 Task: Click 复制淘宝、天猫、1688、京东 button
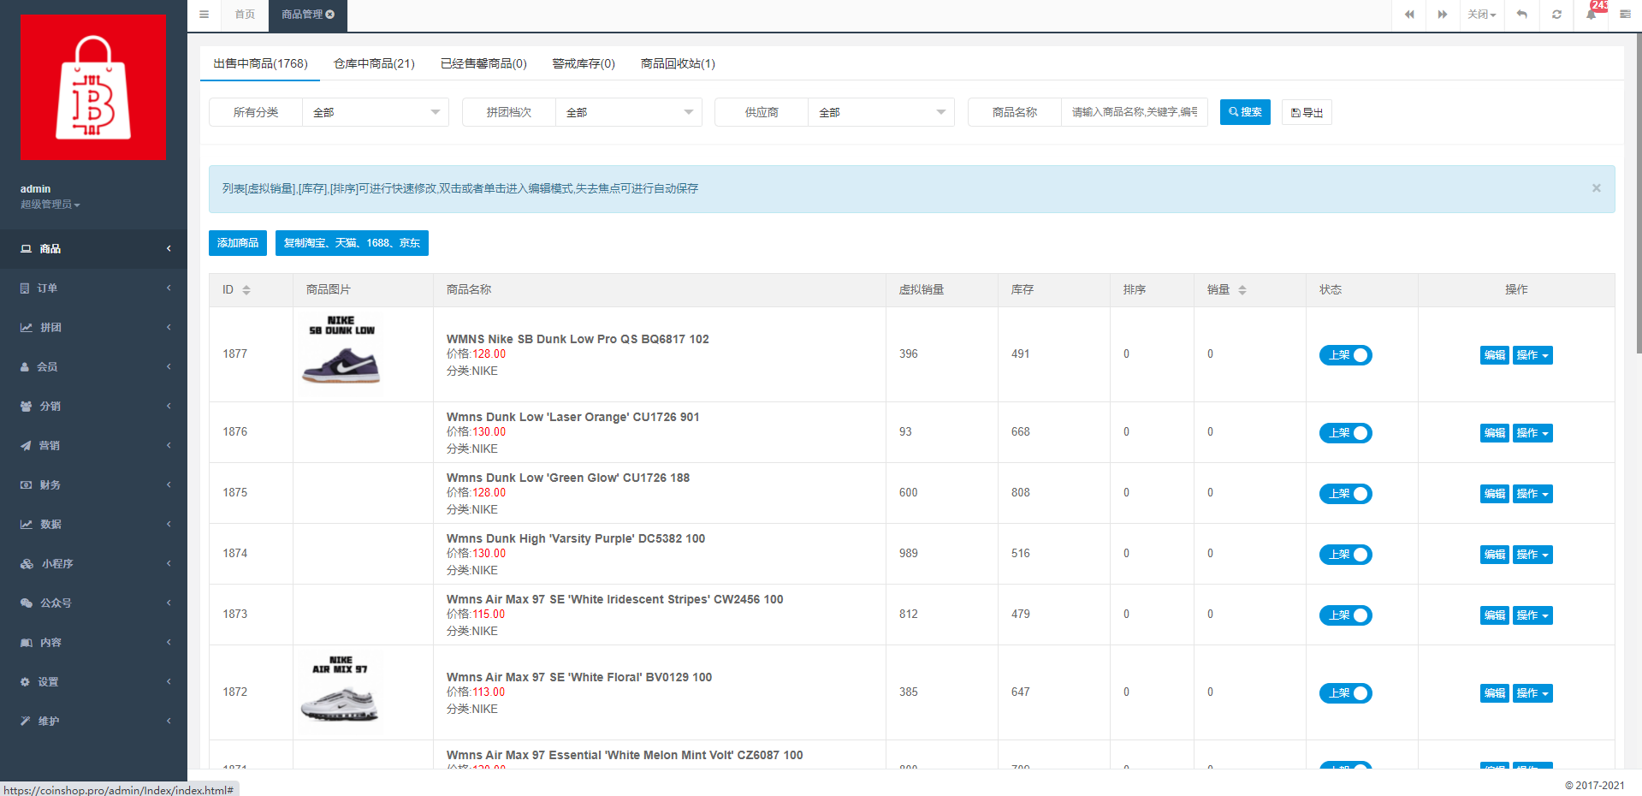352,243
